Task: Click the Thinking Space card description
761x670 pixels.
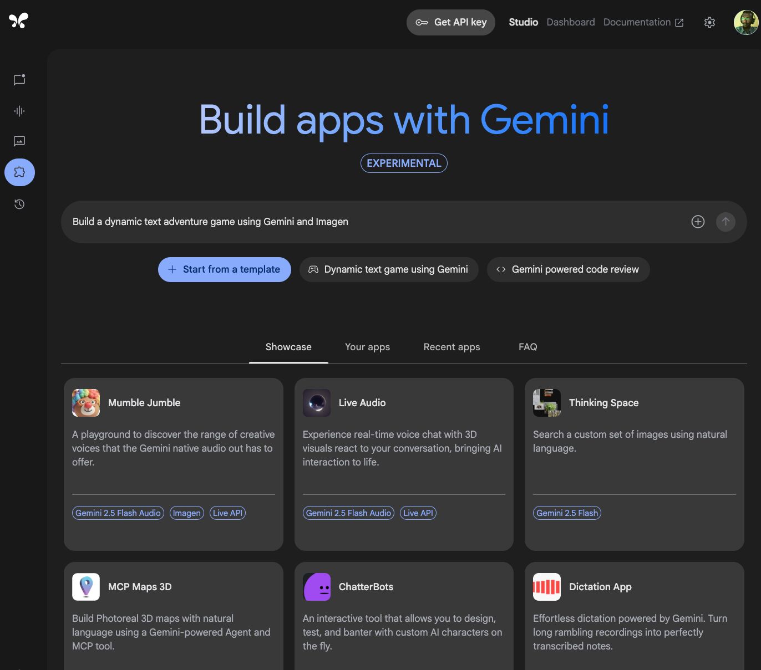Action: coord(630,442)
